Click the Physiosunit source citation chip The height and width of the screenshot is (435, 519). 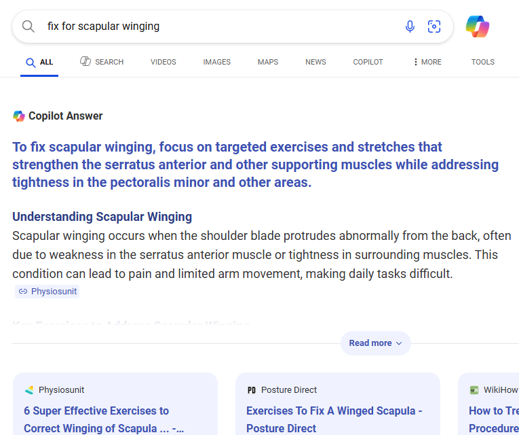point(47,292)
